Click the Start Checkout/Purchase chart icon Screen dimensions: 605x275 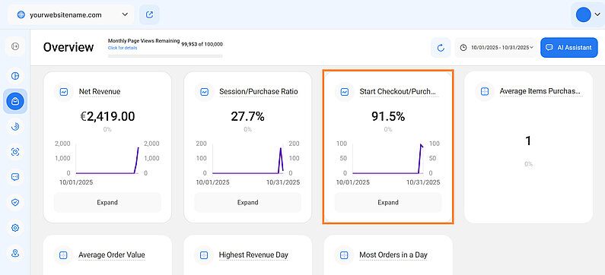(345, 92)
